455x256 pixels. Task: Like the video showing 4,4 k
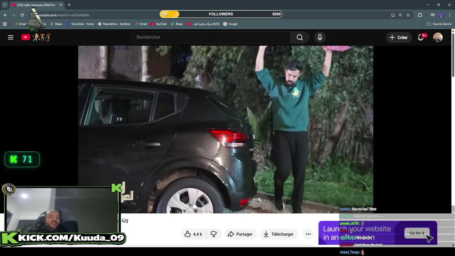click(x=193, y=234)
